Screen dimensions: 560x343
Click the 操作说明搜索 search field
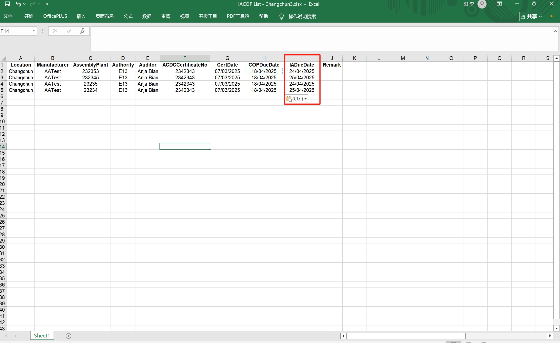(x=302, y=16)
